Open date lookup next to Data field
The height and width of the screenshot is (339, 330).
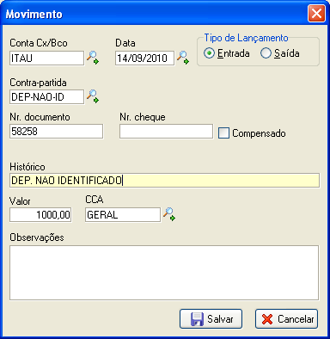(183, 58)
